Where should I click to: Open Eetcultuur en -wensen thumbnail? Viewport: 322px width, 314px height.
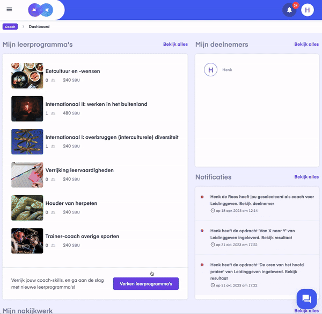[27, 76]
